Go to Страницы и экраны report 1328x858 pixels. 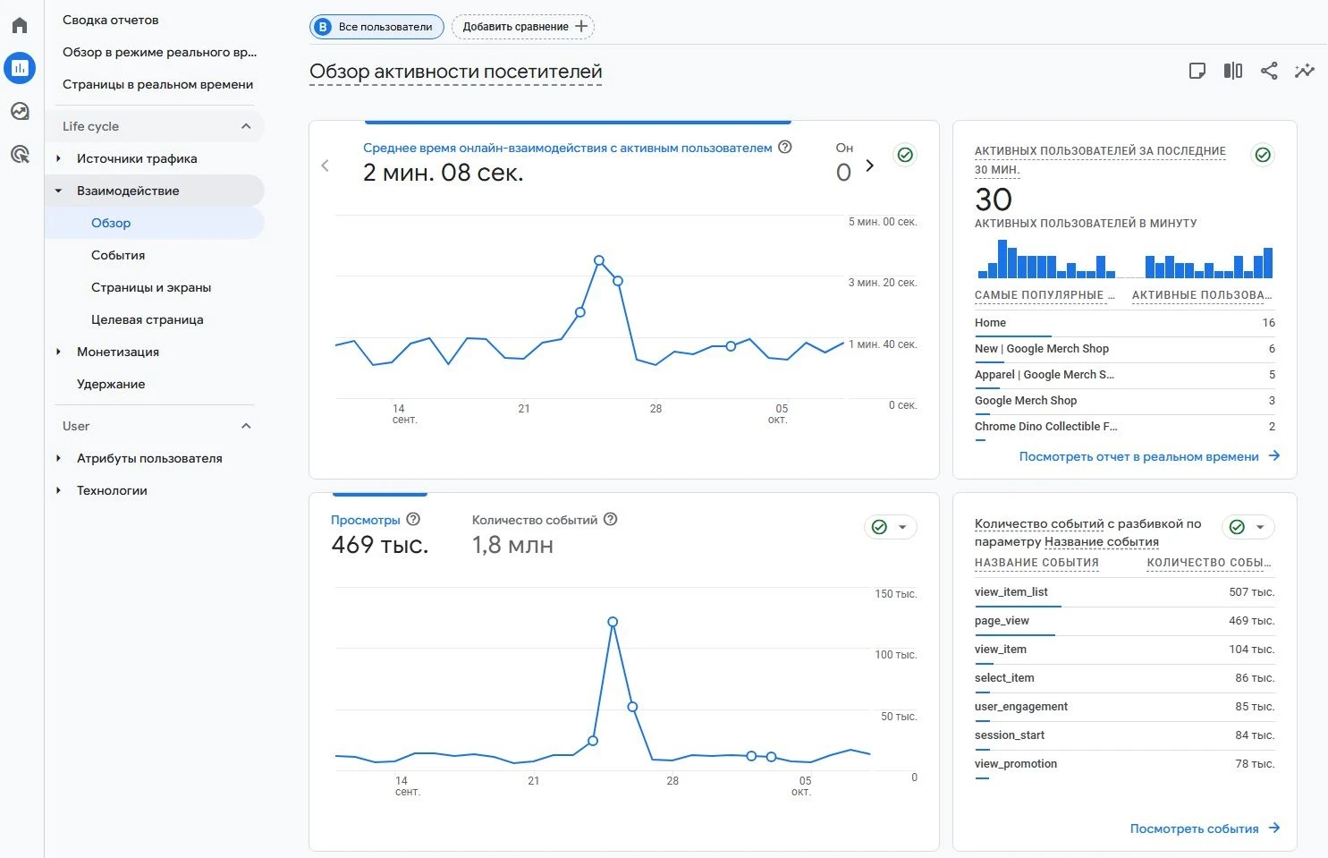(x=151, y=287)
